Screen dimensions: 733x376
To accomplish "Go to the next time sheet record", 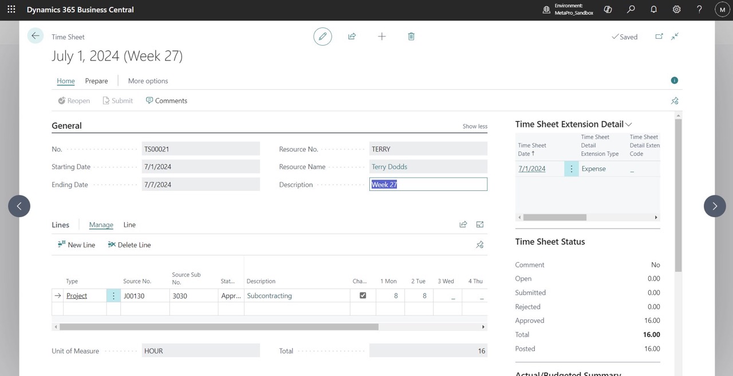I will tap(715, 206).
